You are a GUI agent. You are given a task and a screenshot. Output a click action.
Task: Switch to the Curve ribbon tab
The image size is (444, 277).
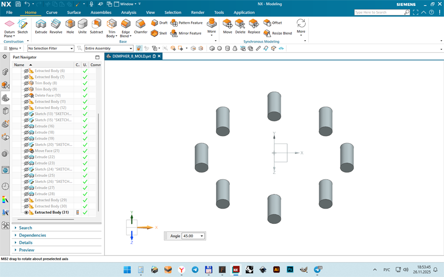pyautogui.click(x=51, y=12)
